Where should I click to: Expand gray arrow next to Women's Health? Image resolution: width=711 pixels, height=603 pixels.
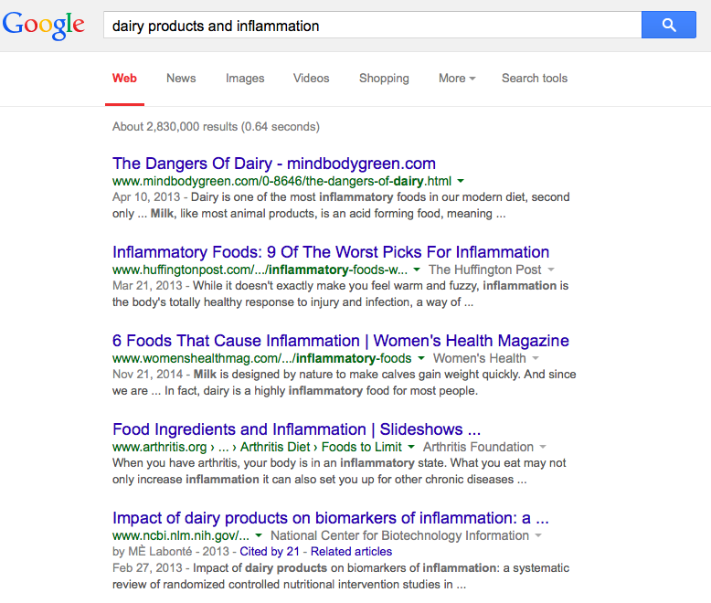click(536, 358)
